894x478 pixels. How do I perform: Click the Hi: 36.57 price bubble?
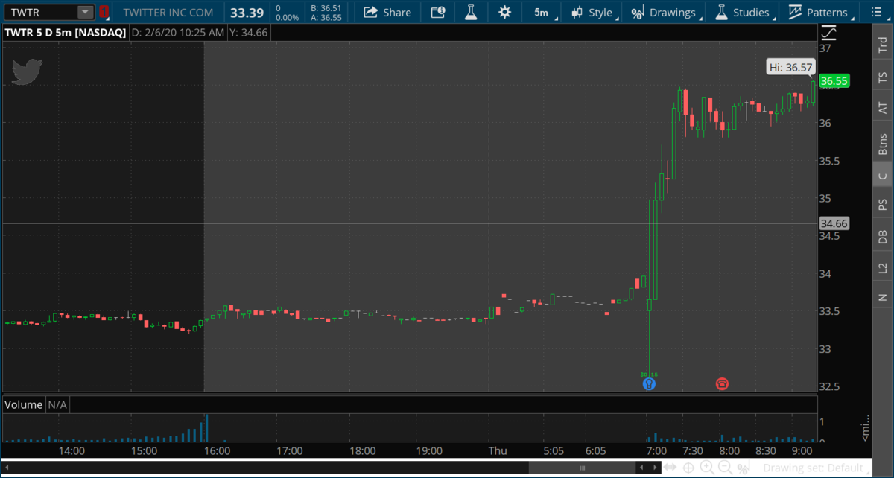(790, 67)
